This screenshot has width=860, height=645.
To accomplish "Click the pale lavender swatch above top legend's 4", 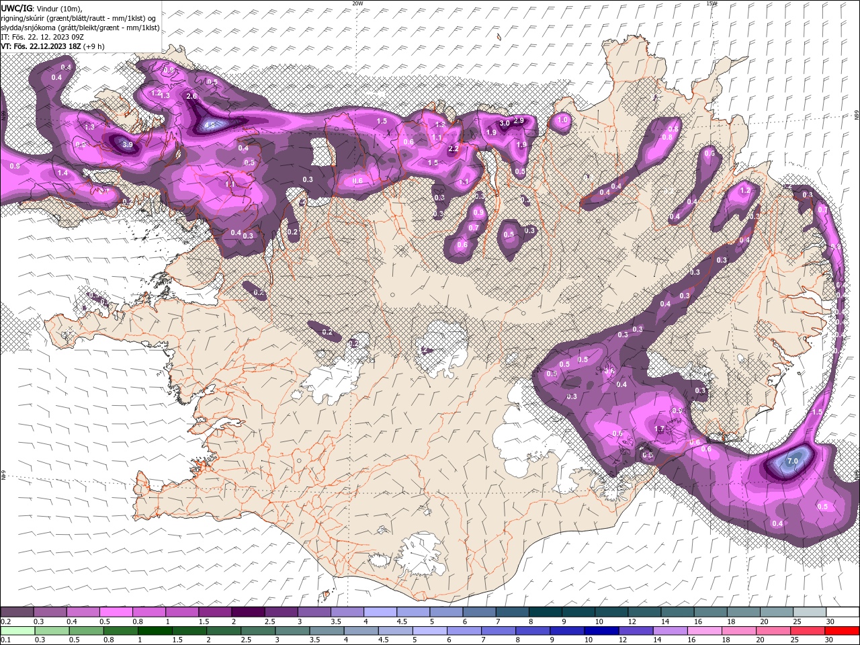I will (380, 612).
